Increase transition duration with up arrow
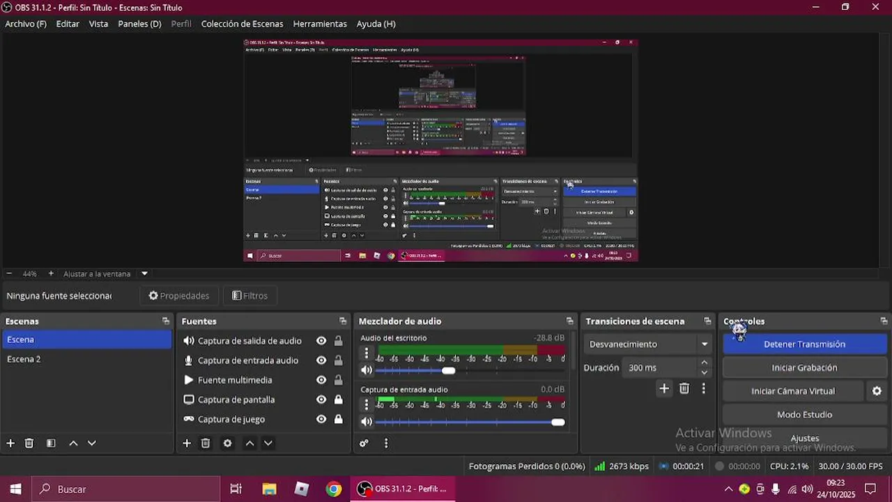892x502 pixels. [x=704, y=363]
